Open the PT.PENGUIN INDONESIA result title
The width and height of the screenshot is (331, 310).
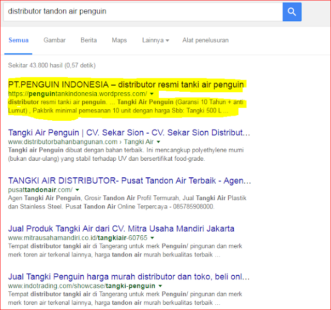pyautogui.click(x=126, y=84)
